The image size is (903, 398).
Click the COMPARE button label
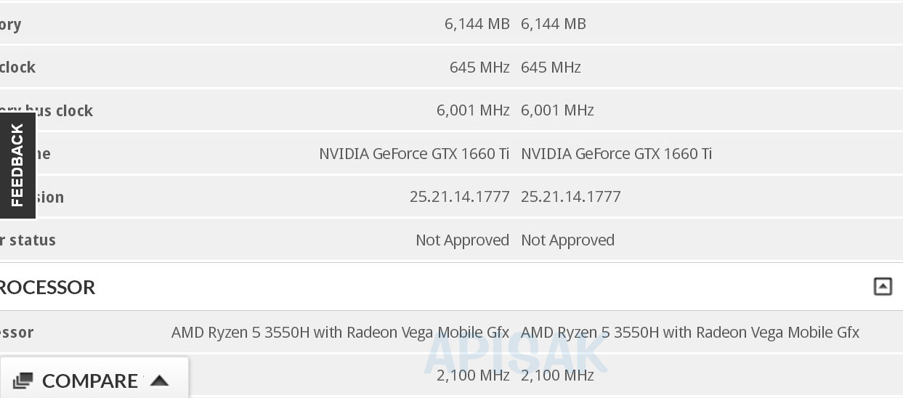pos(89,381)
